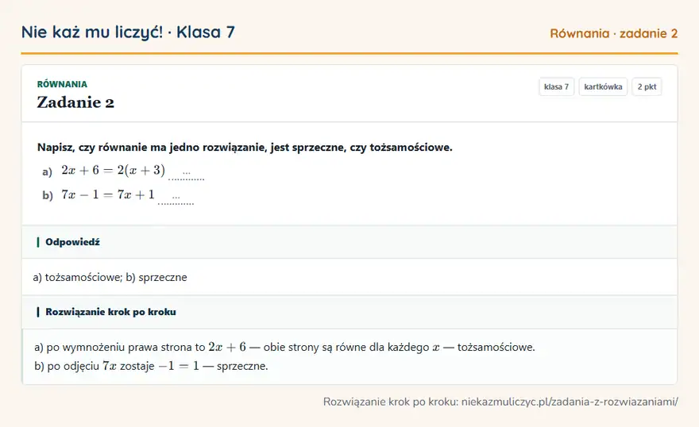The image size is (699, 427).
Task: Click the equation 7x − 1 = 7x + 1
Action: point(108,194)
